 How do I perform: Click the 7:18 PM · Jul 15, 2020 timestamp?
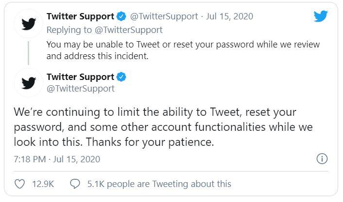(57, 159)
